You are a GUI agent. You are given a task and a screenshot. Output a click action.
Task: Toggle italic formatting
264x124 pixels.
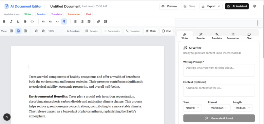11,22
